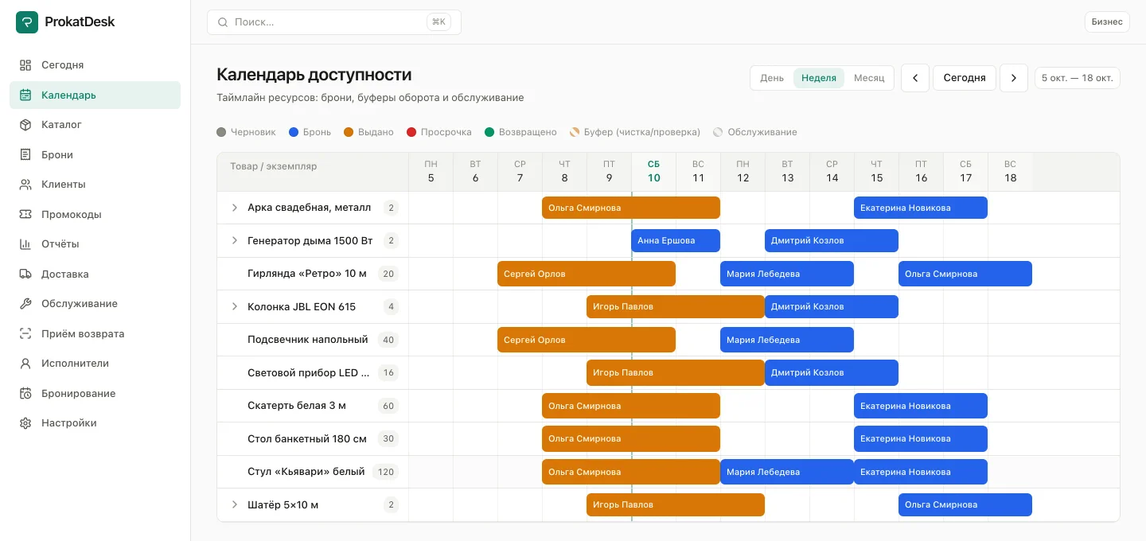The width and height of the screenshot is (1146, 541).
Task: Click the Промокоды ticket icon
Action: click(25, 215)
